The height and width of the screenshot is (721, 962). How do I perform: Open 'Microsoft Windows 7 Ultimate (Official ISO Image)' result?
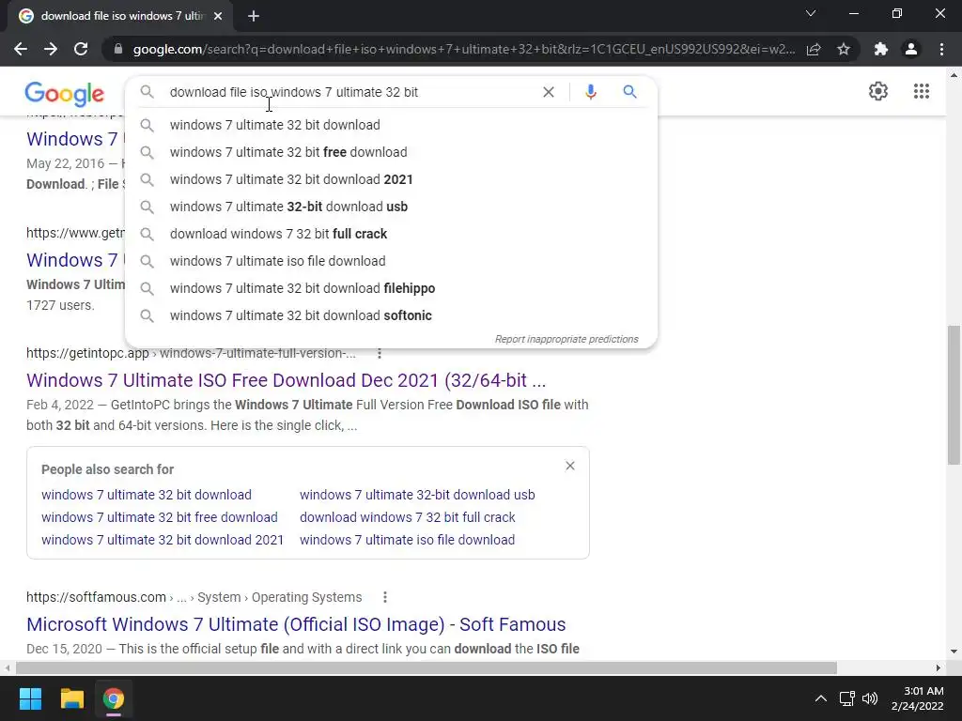click(x=296, y=624)
